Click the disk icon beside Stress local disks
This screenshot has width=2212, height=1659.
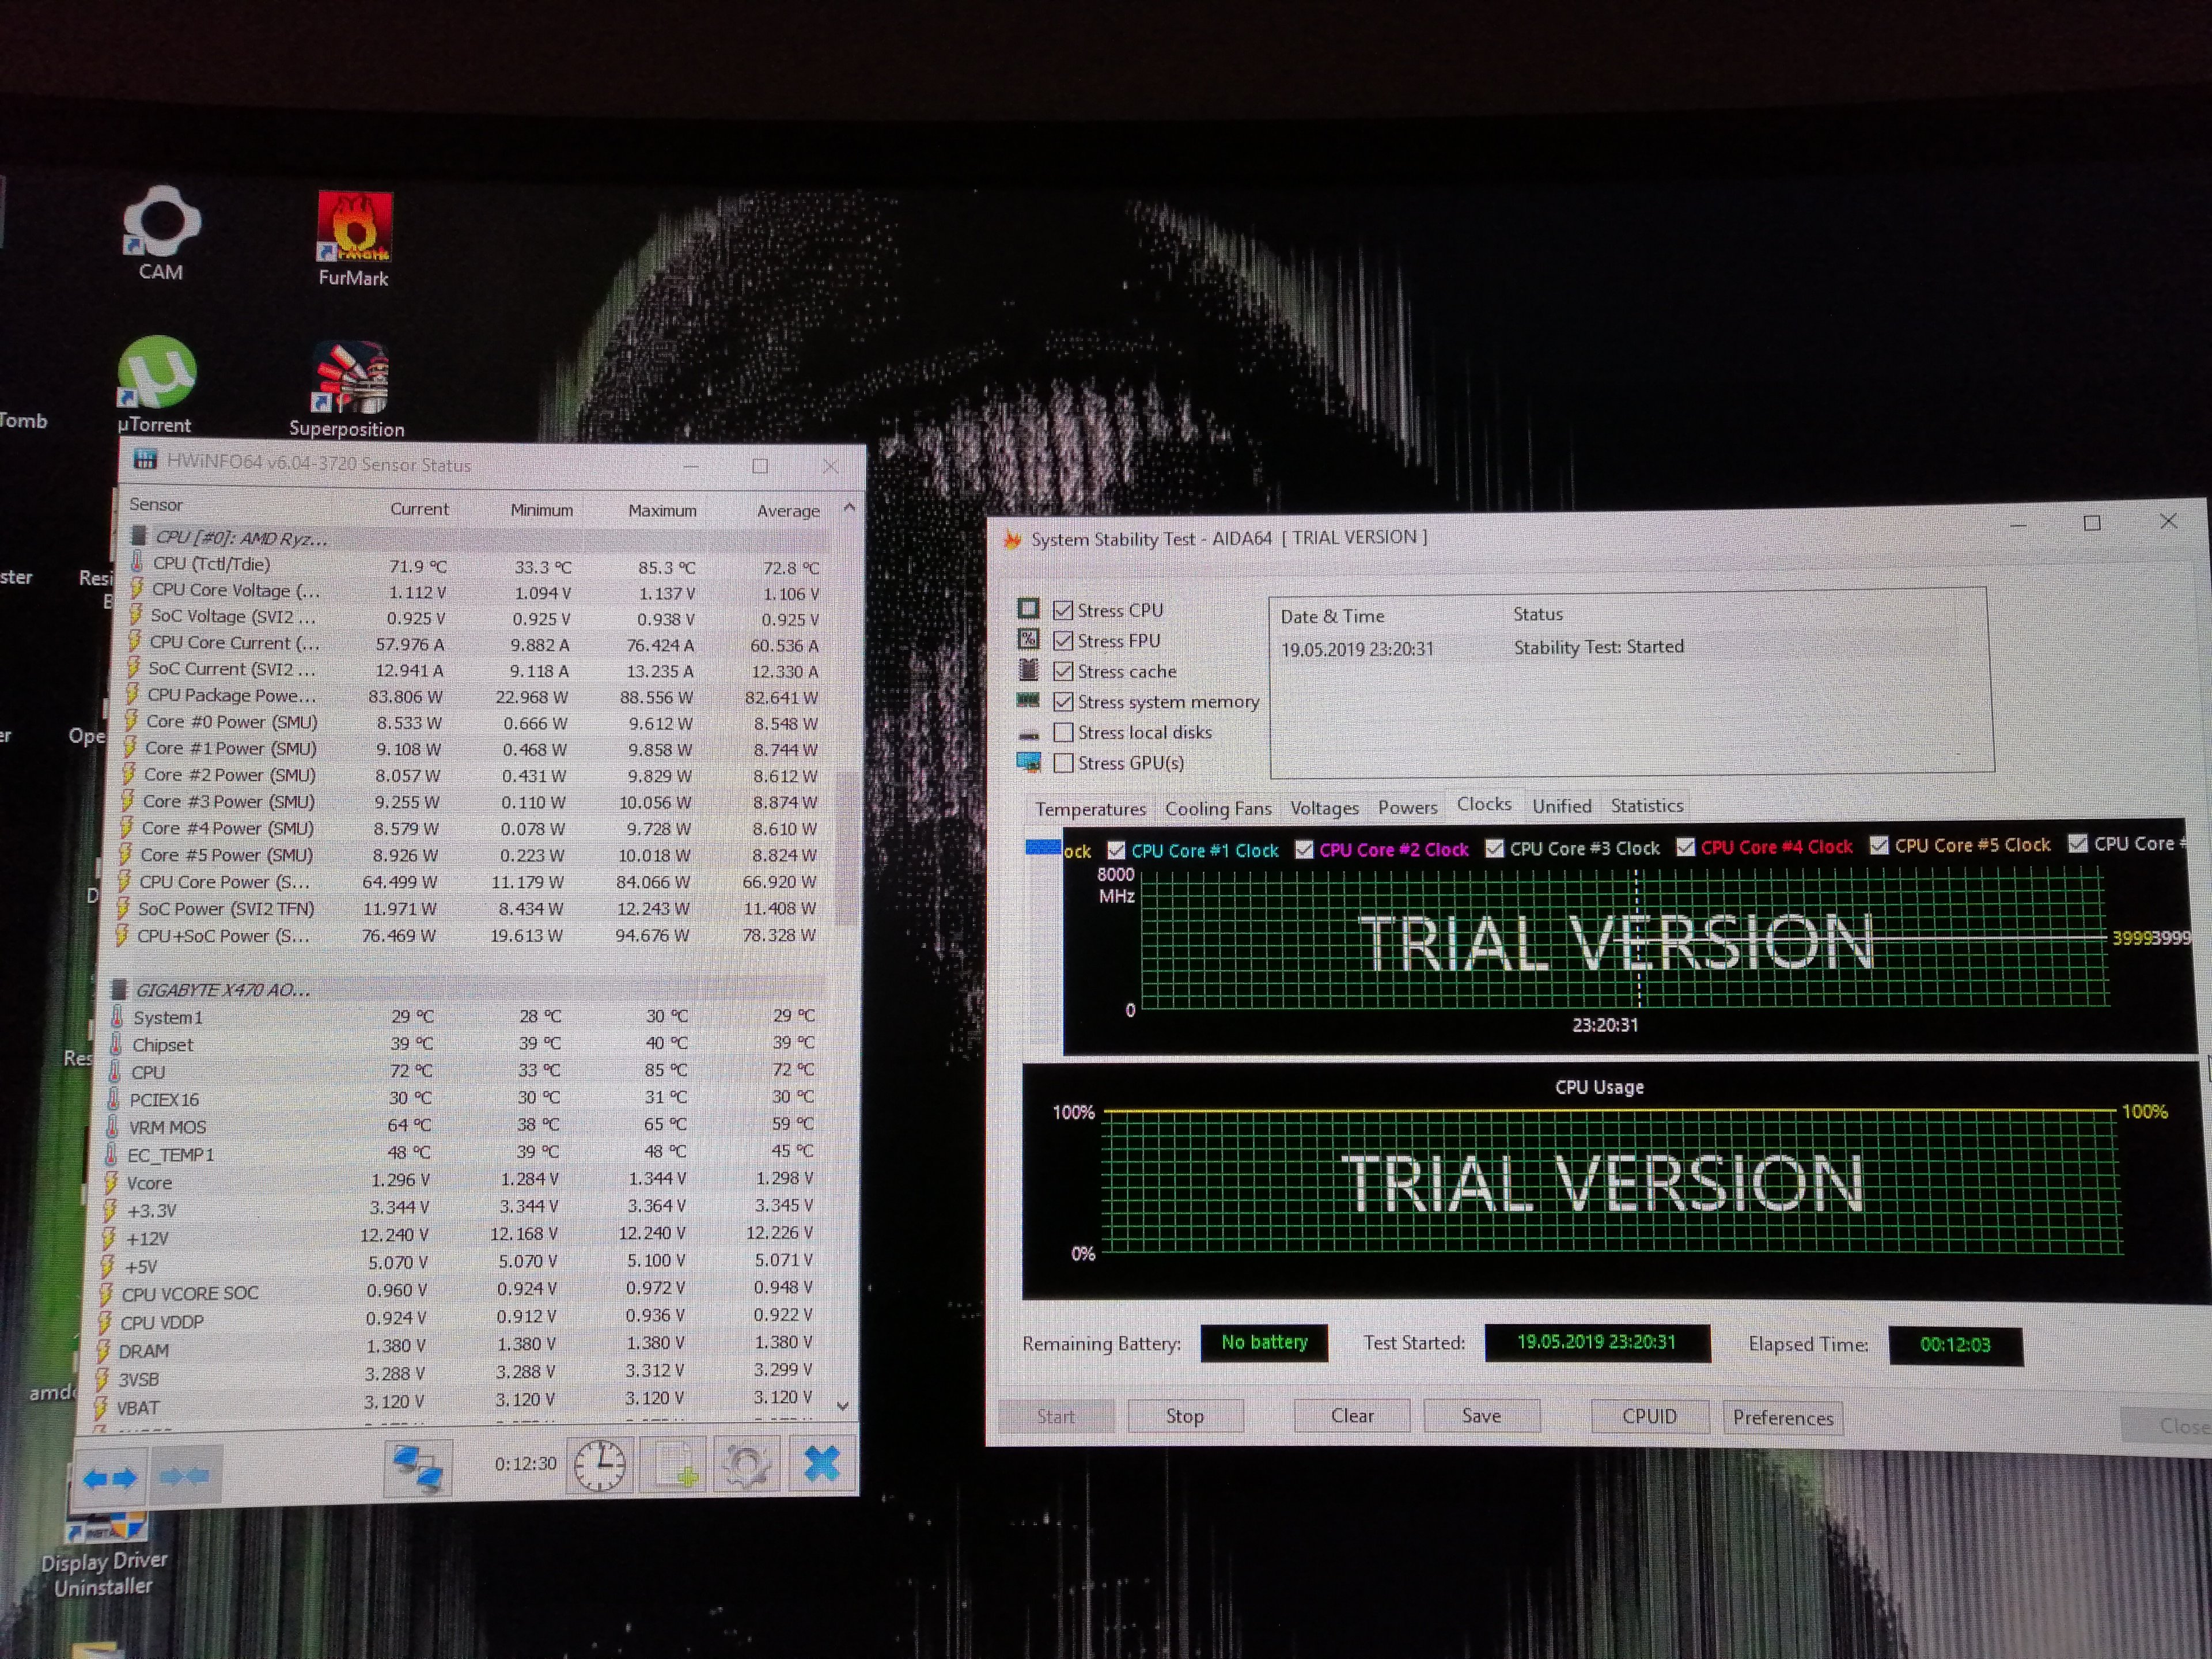pos(1028,734)
